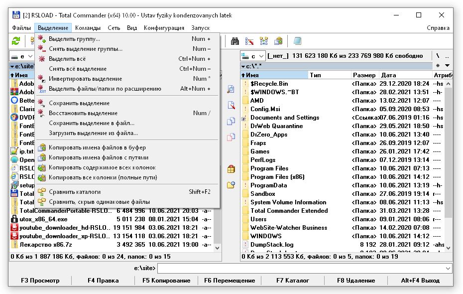463x294 pixels.
Task: Click the notepad toolbar icon
Action: pos(297,41)
